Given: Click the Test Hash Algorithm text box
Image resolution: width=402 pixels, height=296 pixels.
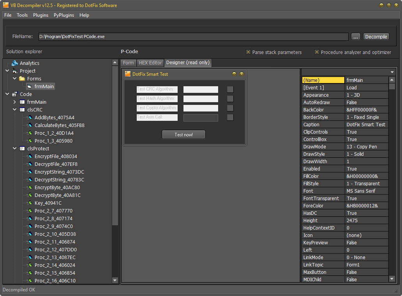Looking at the screenshot, I should [201, 99].
